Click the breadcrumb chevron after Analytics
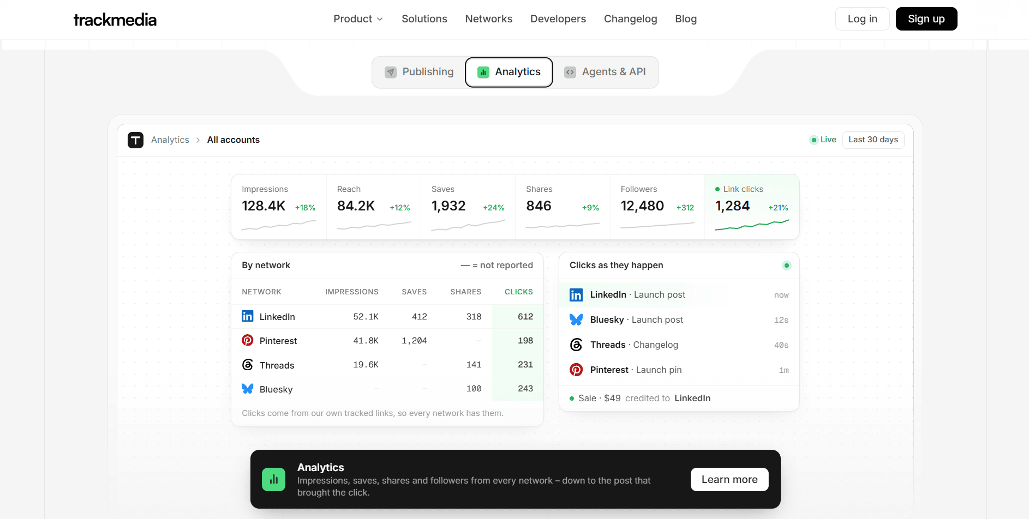The height and width of the screenshot is (519, 1029). [x=198, y=140]
